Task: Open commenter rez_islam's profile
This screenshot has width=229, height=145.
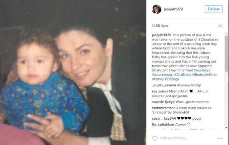Action: [x=160, y=91]
